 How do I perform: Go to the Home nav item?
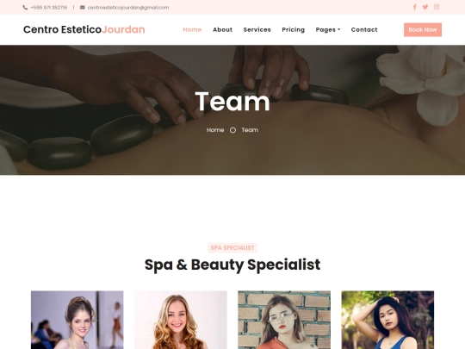click(192, 29)
